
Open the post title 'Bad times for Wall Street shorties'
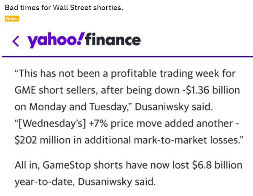(64, 8)
